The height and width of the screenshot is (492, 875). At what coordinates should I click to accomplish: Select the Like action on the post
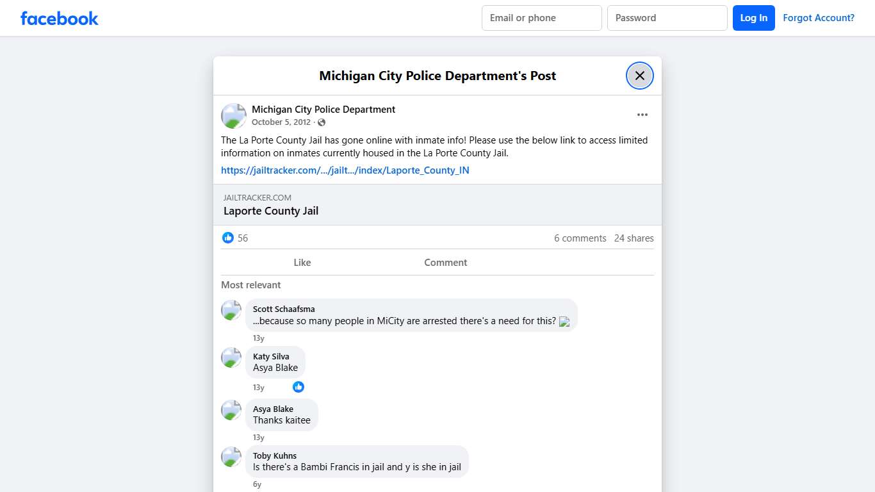(302, 262)
